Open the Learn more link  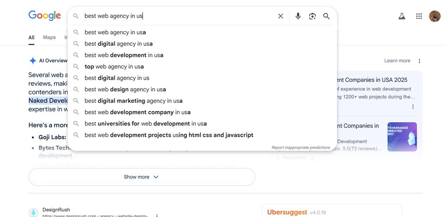click(397, 61)
